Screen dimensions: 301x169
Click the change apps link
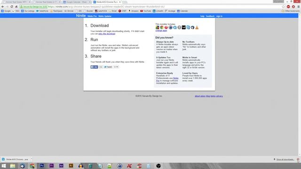coord(161,31)
